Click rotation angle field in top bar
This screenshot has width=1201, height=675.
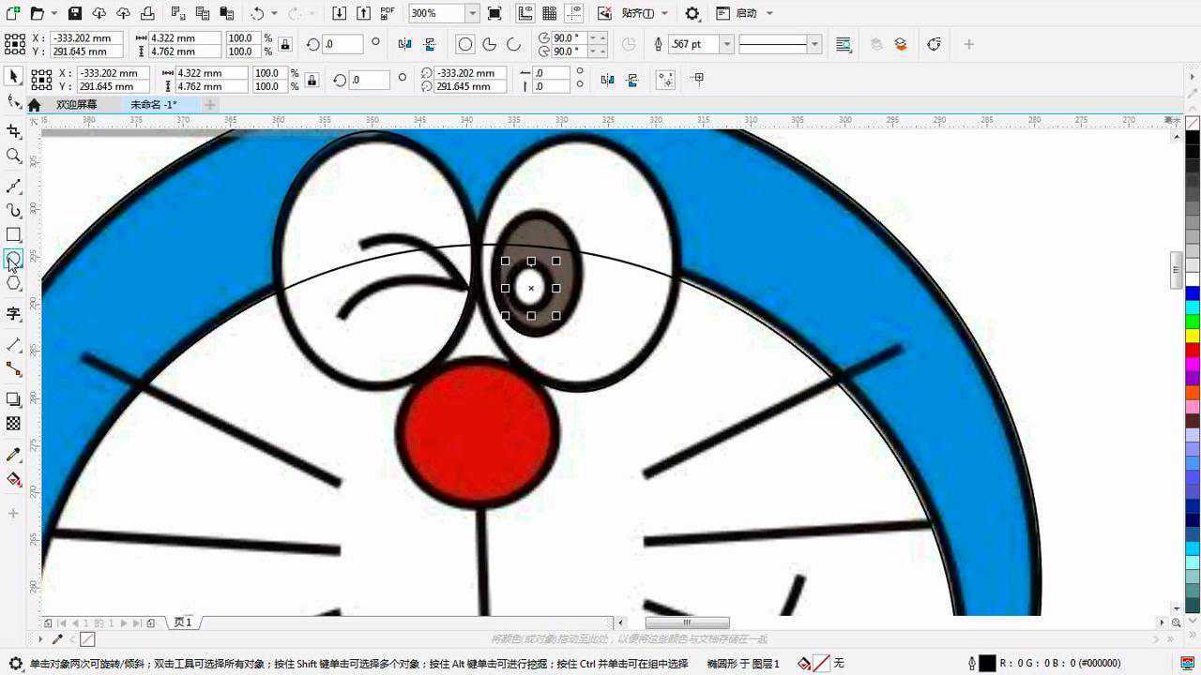tap(343, 44)
